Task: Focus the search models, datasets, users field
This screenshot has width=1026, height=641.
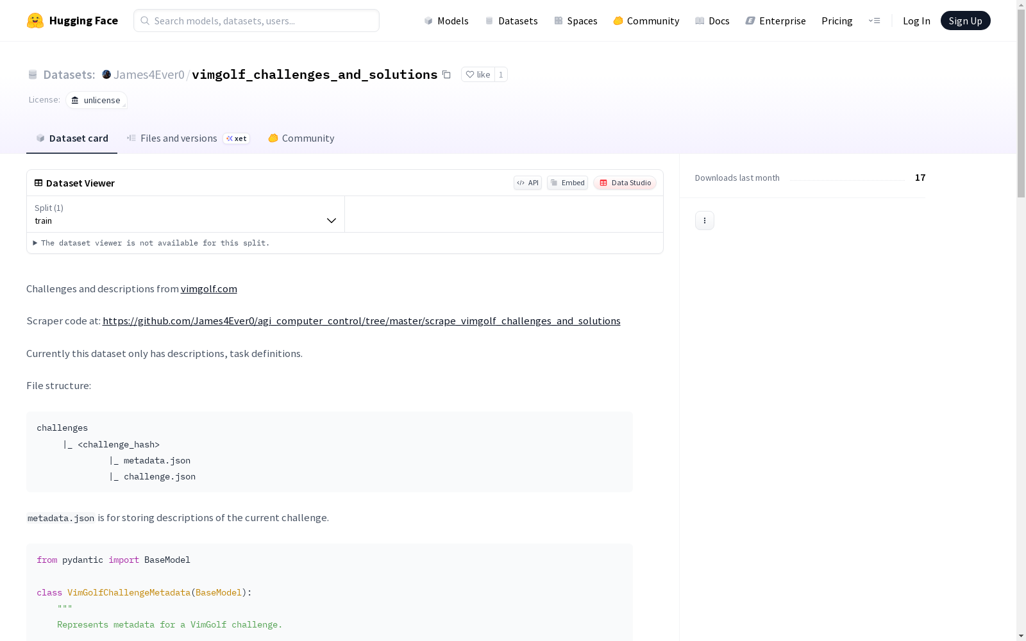Action: coord(256,21)
